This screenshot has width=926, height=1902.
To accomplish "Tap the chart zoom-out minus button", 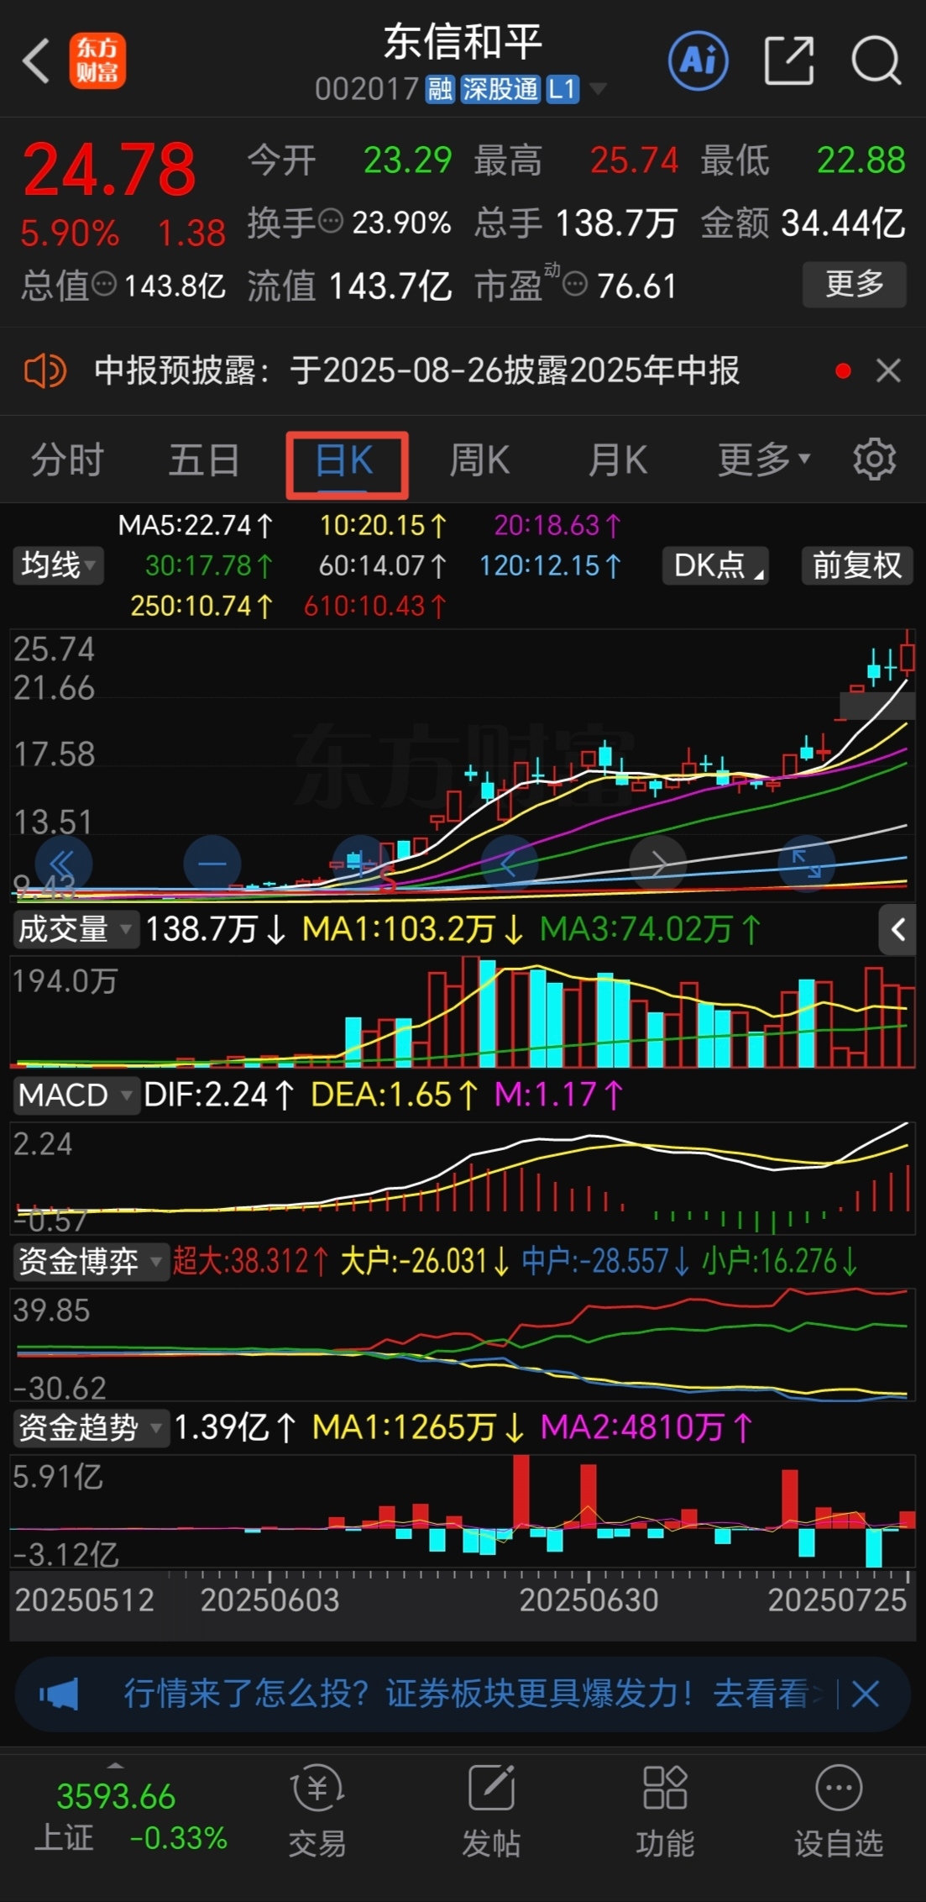I will [212, 863].
